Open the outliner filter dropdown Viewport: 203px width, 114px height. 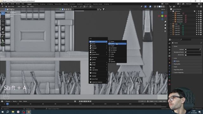point(198,6)
